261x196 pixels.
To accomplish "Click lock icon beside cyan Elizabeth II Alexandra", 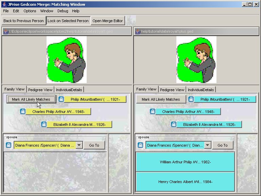I will coord(173,125).
